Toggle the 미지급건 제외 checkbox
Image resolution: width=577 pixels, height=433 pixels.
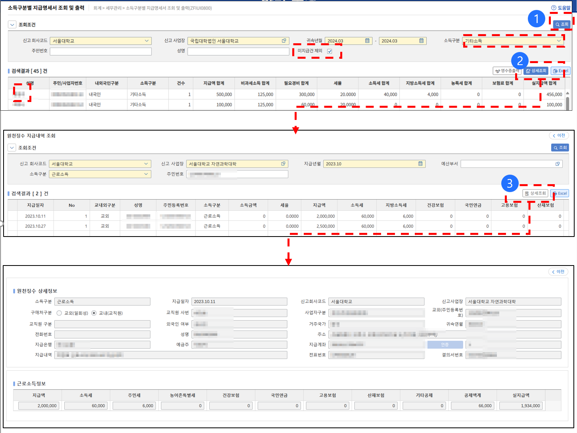(330, 51)
